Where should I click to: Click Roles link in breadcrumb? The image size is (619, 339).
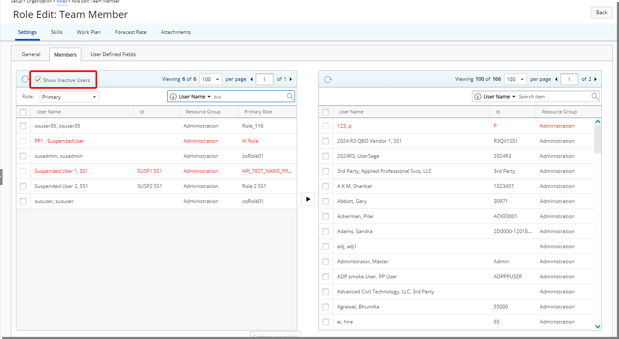point(62,2)
